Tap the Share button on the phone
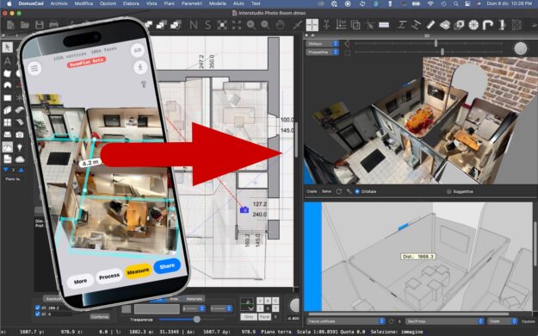538x336 pixels. click(167, 266)
